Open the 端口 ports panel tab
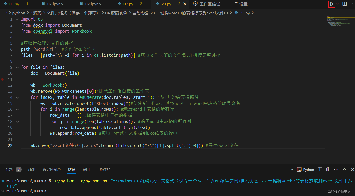This screenshot has width=355, height=196. pyautogui.click(x=86, y=170)
